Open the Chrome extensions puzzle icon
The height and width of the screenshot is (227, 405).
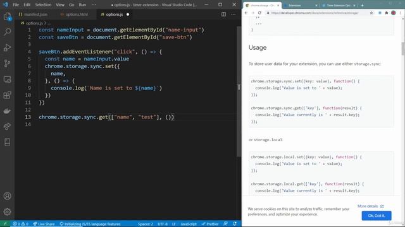point(387,13)
